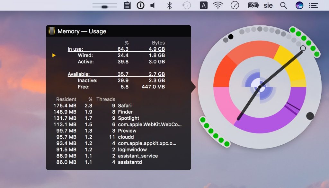
Task: Open the clipboard manager in the menu bar
Action: click(x=127, y=5)
